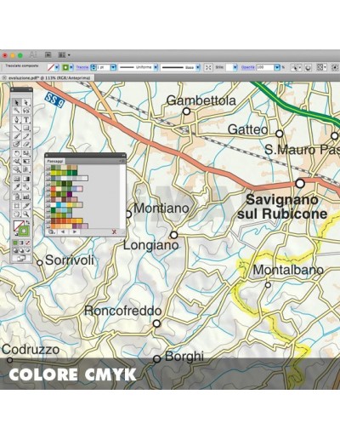Select the Direct Selection (white arrow) tool

(26, 103)
